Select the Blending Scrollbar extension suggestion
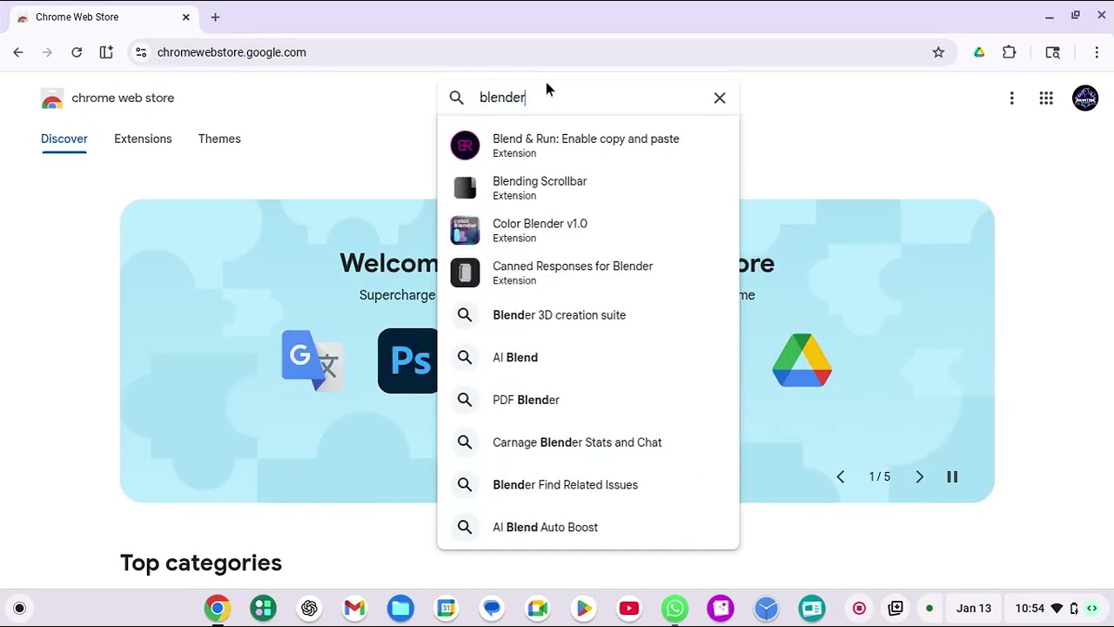 coord(588,188)
